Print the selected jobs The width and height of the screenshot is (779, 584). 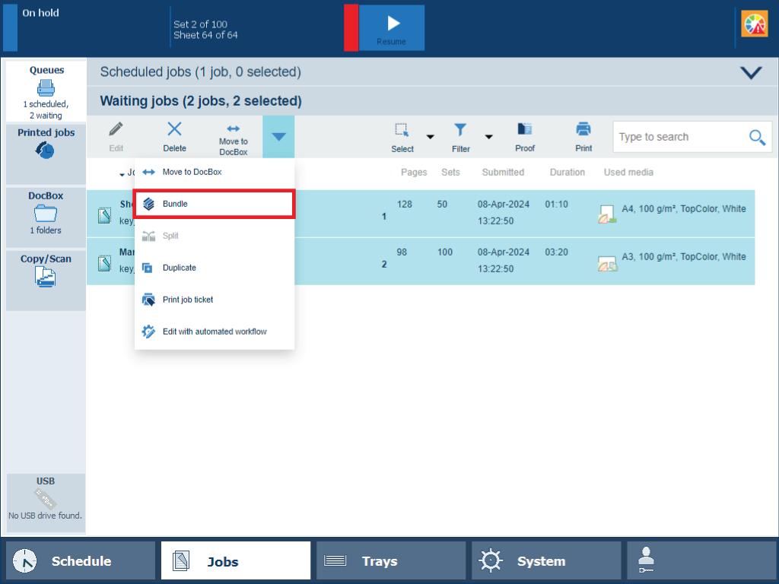[583, 137]
